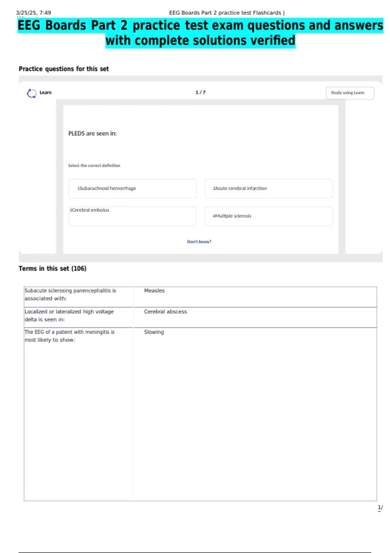390x553 pixels.
Task: Click the Practice questions for this set heading
Action: click(x=64, y=69)
